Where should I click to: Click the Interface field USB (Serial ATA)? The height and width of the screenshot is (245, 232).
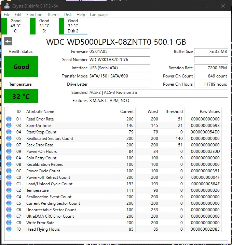(120, 68)
